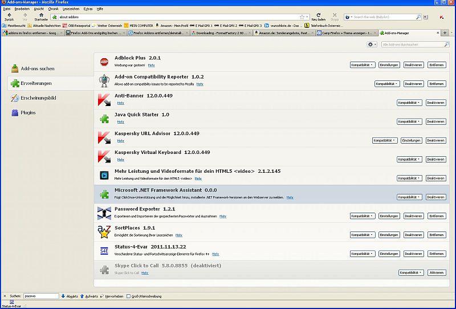456x309 pixels.
Task: Click the Password Exporter icon
Action: (x=104, y=213)
